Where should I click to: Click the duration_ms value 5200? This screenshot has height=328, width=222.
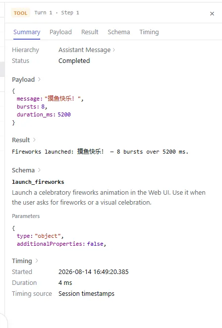pyautogui.click(x=64, y=114)
